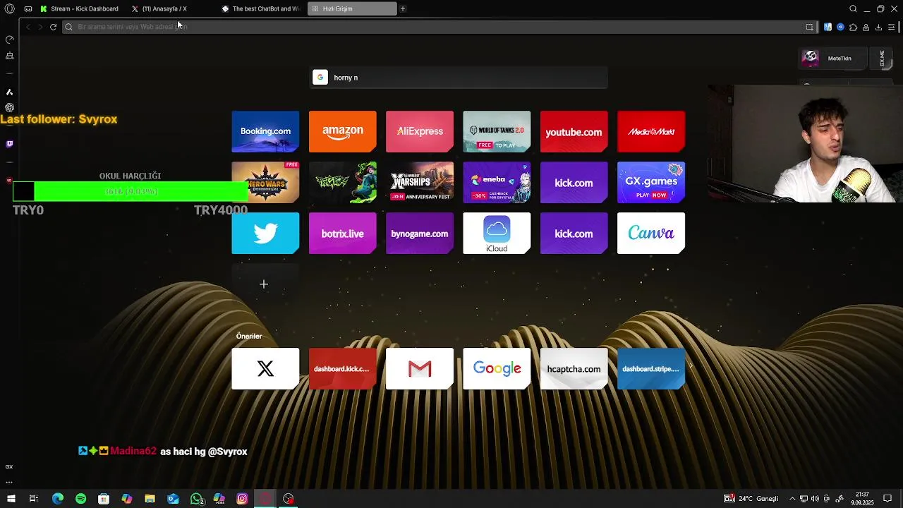Reload the page with the refresh icon

(x=53, y=27)
